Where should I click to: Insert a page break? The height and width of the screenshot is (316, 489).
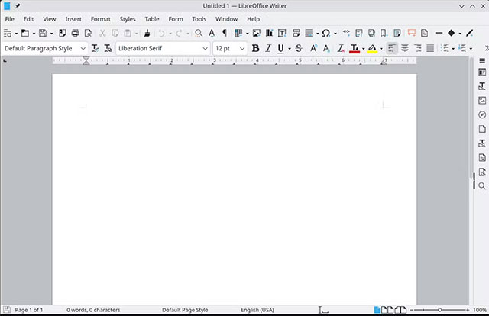296,33
